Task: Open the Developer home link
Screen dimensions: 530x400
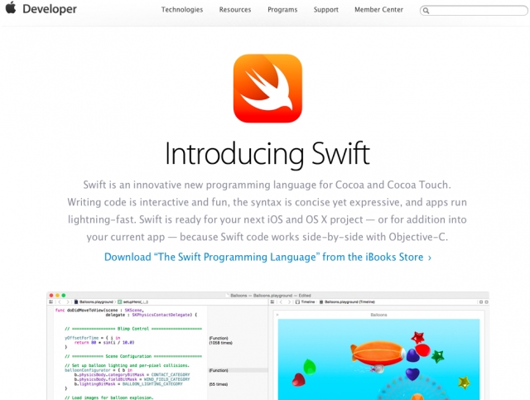Action: click(50, 9)
